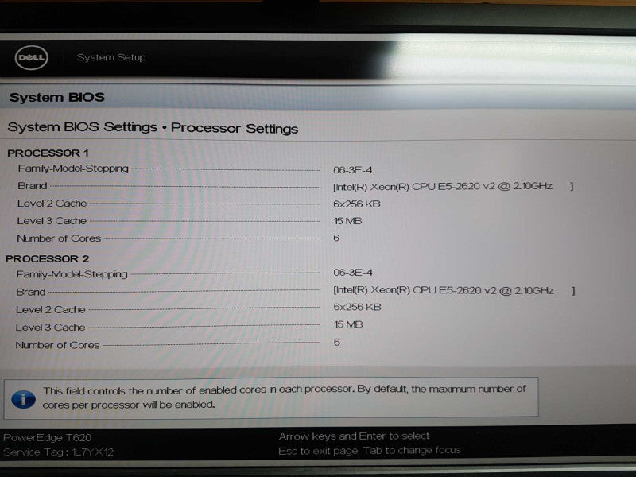The height and width of the screenshot is (477, 636).
Task: Click Processor 2 Level 2 Cache value 6x256 KB
Action: 357,307
